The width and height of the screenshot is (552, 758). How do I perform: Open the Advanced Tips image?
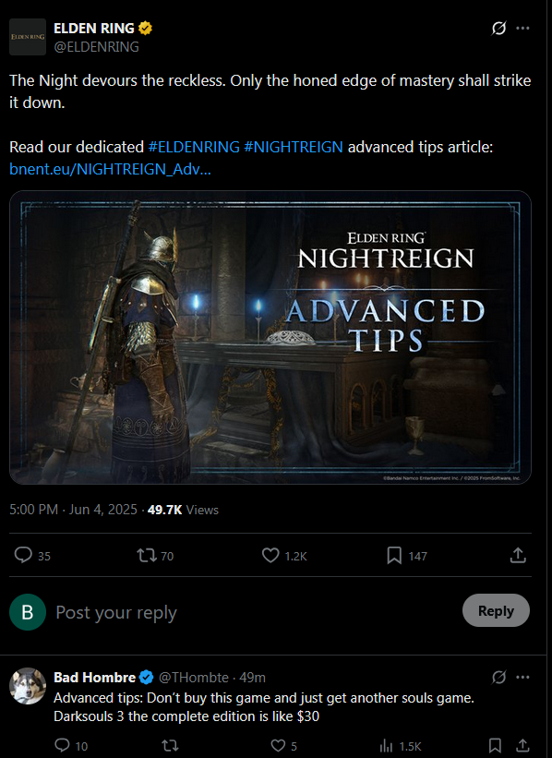[x=270, y=337]
